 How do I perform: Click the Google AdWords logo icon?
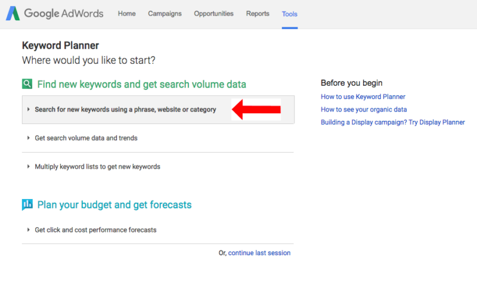[x=13, y=14]
